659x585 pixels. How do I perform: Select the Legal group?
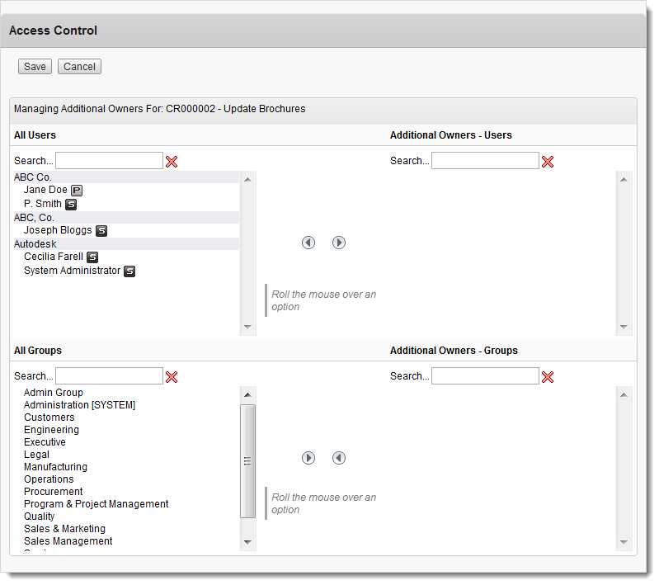pyautogui.click(x=36, y=455)
